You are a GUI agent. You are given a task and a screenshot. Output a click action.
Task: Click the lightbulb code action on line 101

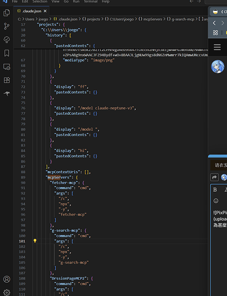point(35,241)
